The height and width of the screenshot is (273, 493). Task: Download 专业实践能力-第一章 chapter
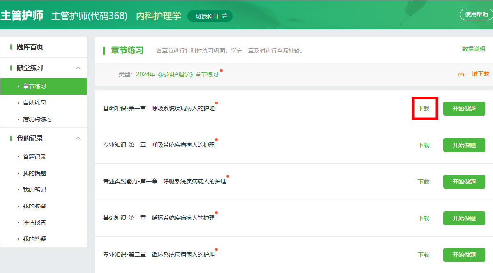pos(424,182)
